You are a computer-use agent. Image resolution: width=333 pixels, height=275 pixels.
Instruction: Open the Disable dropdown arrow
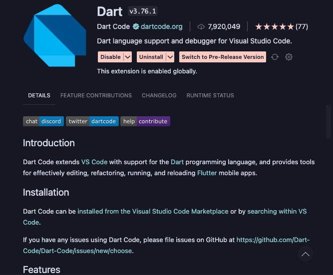pos(128,57)
